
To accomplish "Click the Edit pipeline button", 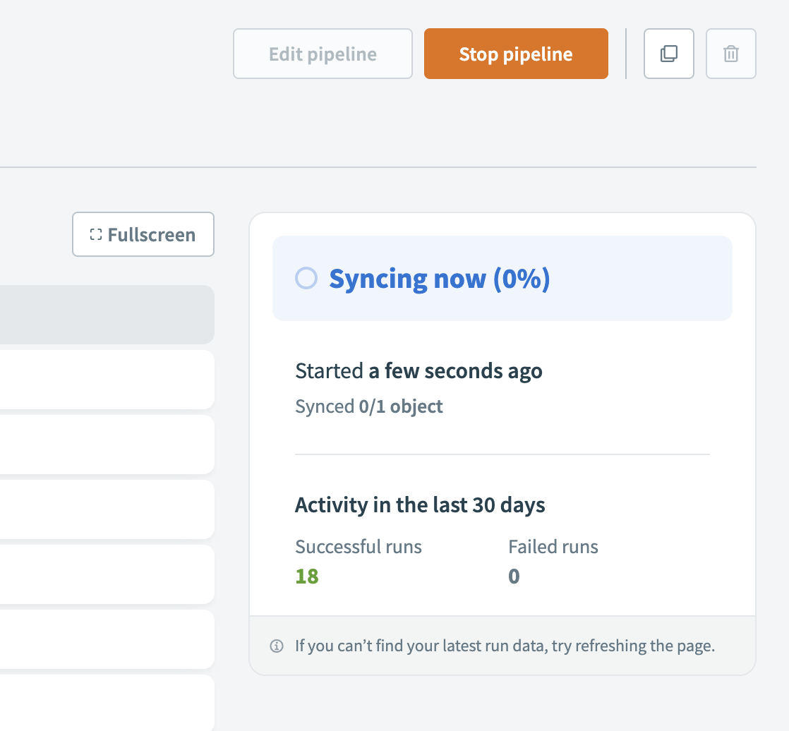I will click(x=323, y=54).
